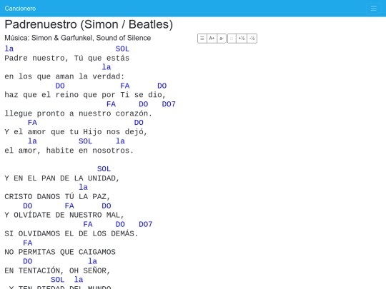Click the lyric 'Y OLVÍDATE DE NUESTRO MAL,'

pos(64,215)
